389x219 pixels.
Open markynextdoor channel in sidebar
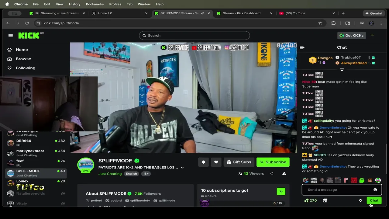pos(36,153)
